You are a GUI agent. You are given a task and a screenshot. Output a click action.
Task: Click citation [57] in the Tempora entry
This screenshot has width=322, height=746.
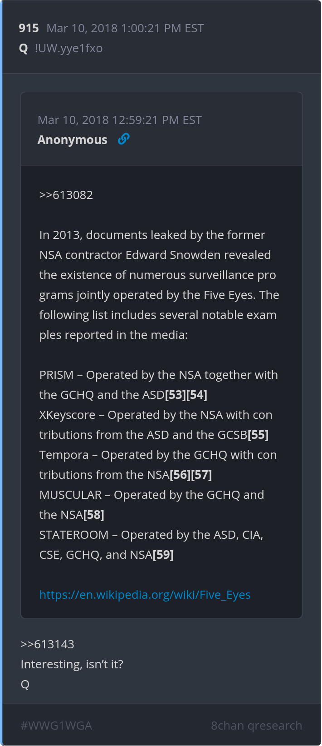coord(201,475)
